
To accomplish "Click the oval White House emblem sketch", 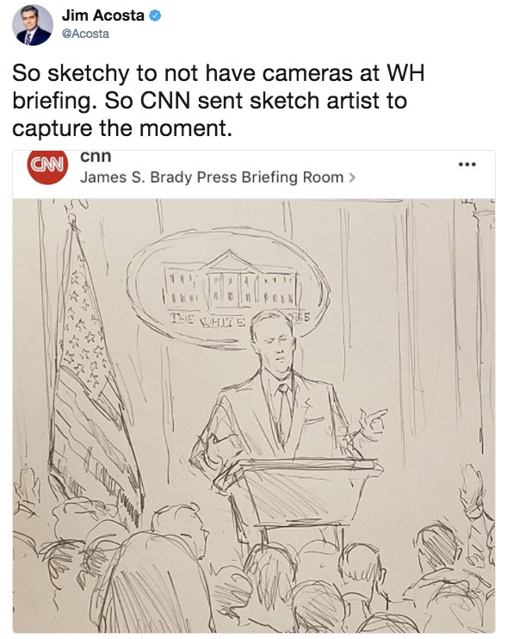I will [x=228, y=288].
